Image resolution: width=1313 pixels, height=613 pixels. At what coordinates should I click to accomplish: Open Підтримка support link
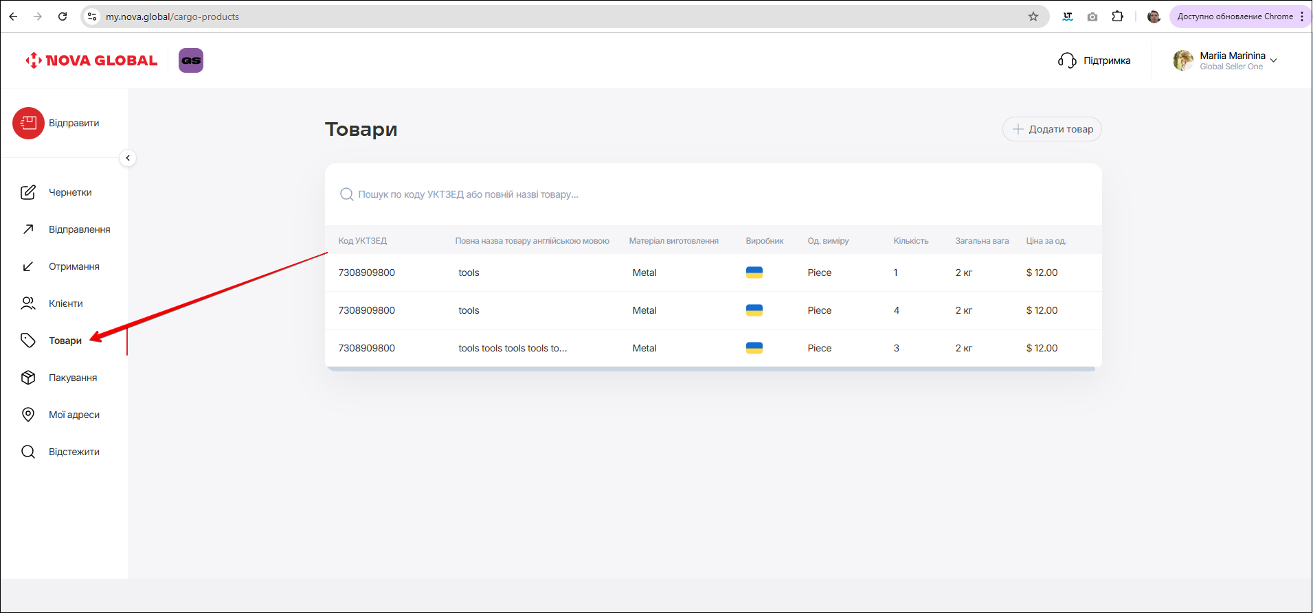(x=1095, y=60)
